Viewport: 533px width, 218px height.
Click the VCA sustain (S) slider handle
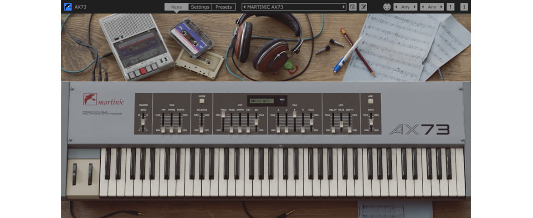[295, 114]
